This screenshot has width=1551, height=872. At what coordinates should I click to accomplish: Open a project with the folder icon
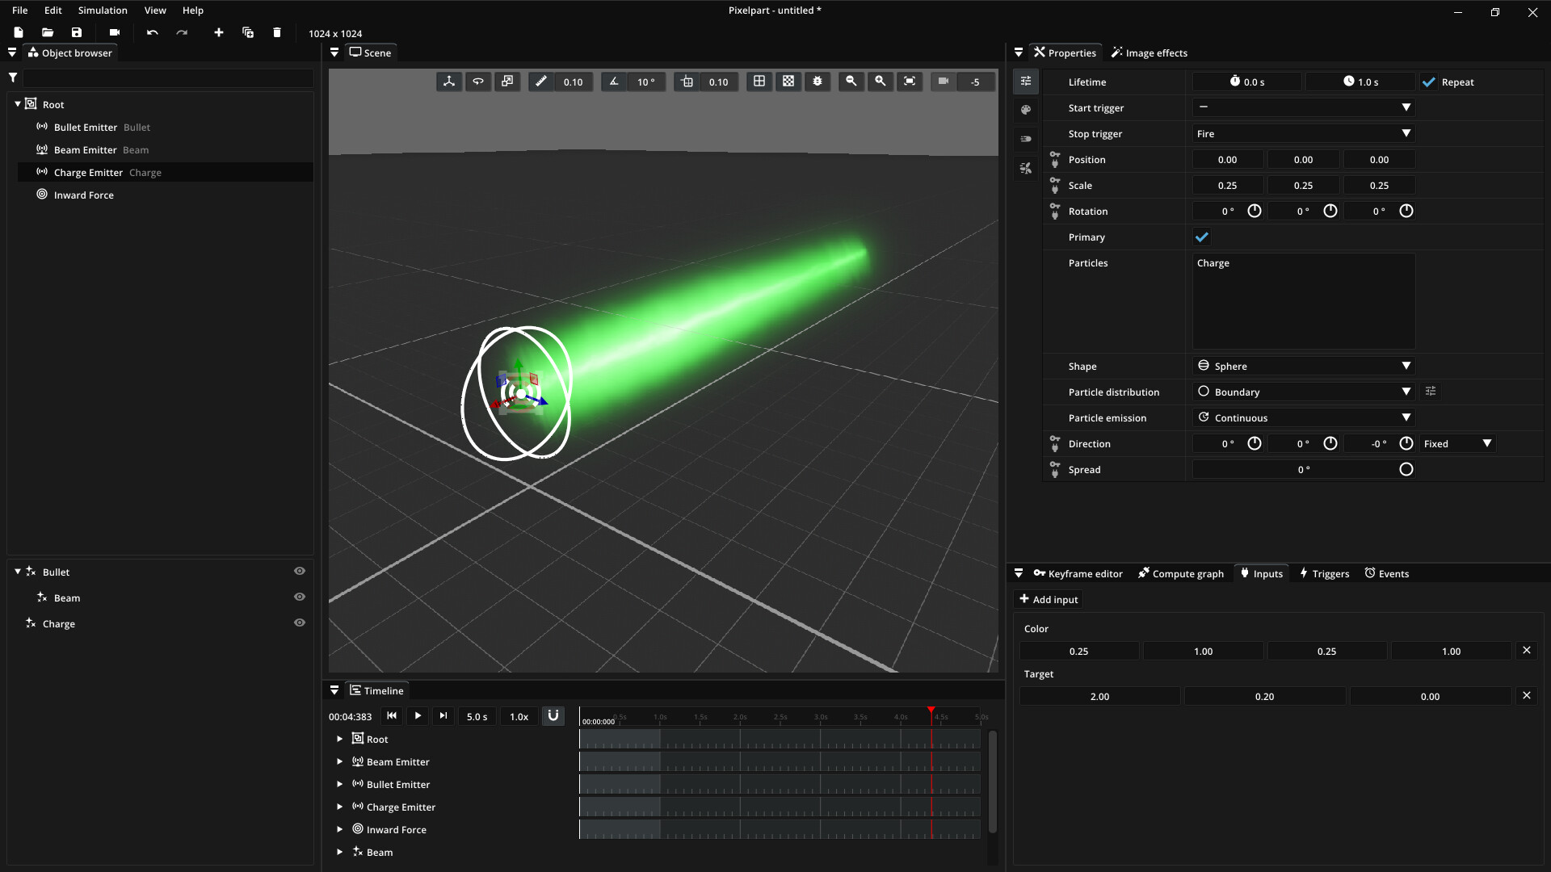pos(48,32)
